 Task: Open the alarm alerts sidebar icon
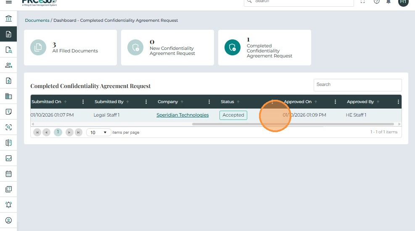8,205
